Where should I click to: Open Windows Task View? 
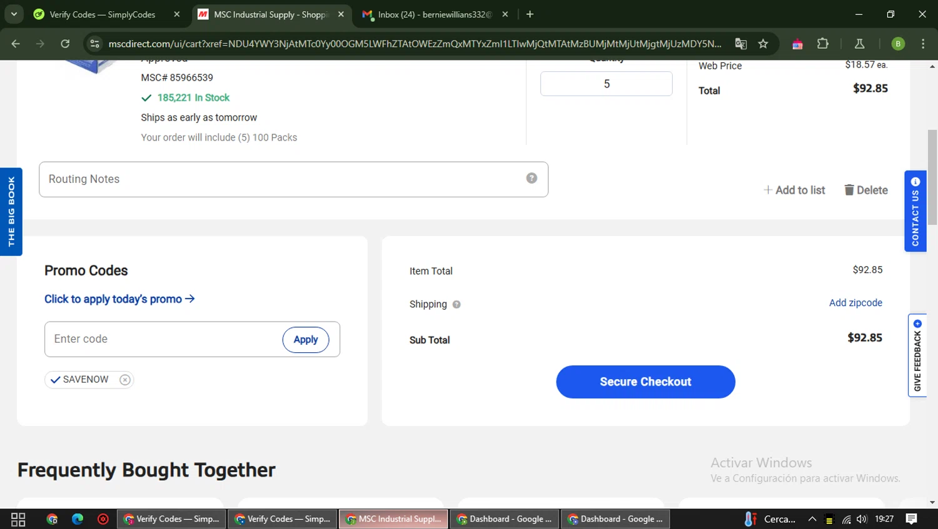point(18,519)
